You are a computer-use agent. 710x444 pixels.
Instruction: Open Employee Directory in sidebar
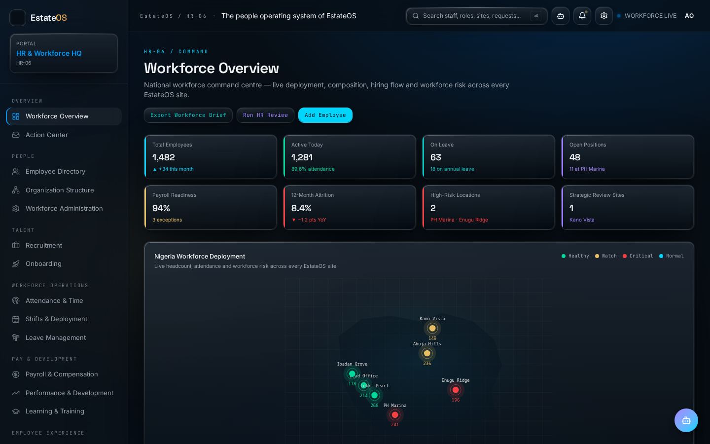64,172
